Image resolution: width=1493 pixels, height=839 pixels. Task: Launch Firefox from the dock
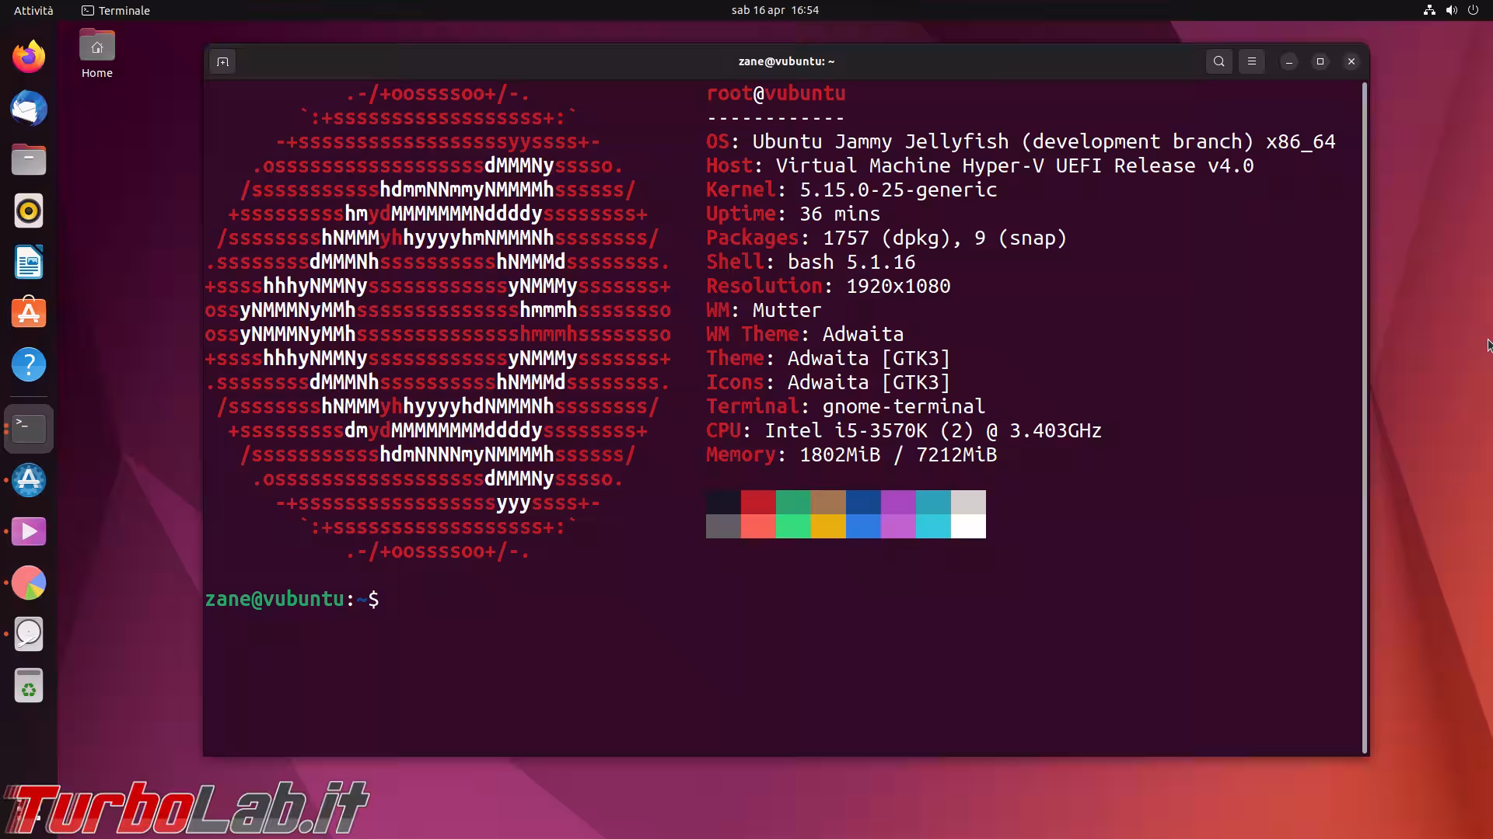29,57
